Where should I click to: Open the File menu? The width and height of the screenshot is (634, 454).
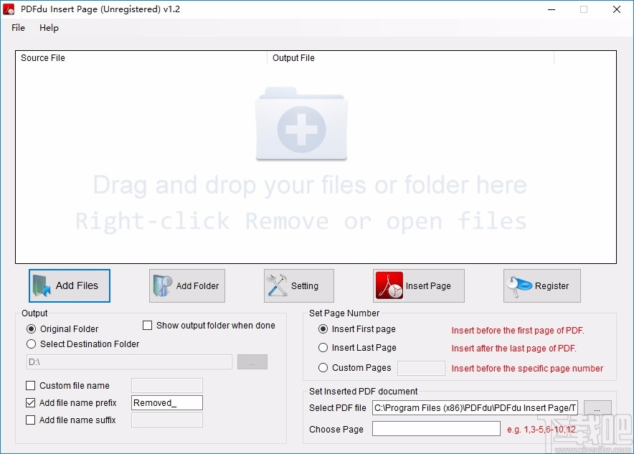tap(17, 28)
